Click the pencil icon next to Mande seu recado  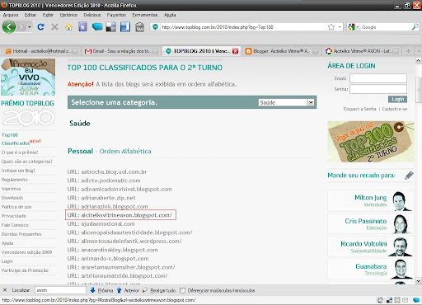point(409,176)
